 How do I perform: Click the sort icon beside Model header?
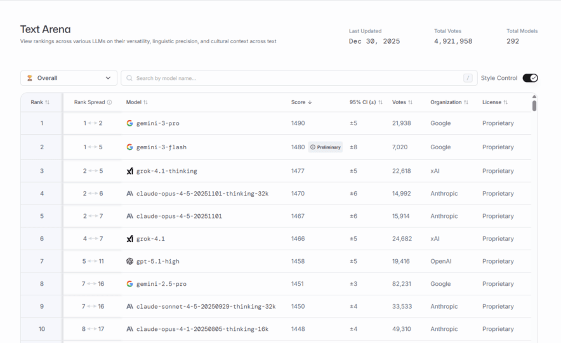[146, 102]
